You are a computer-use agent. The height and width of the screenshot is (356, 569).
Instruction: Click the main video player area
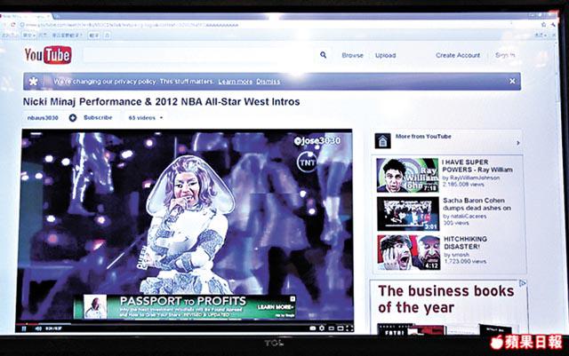point(187,225)
